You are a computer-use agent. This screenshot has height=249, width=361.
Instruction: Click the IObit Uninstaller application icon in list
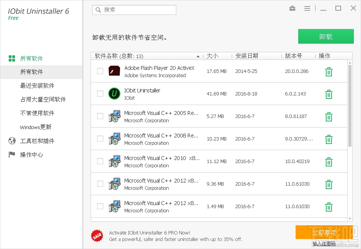click(114, 94)
